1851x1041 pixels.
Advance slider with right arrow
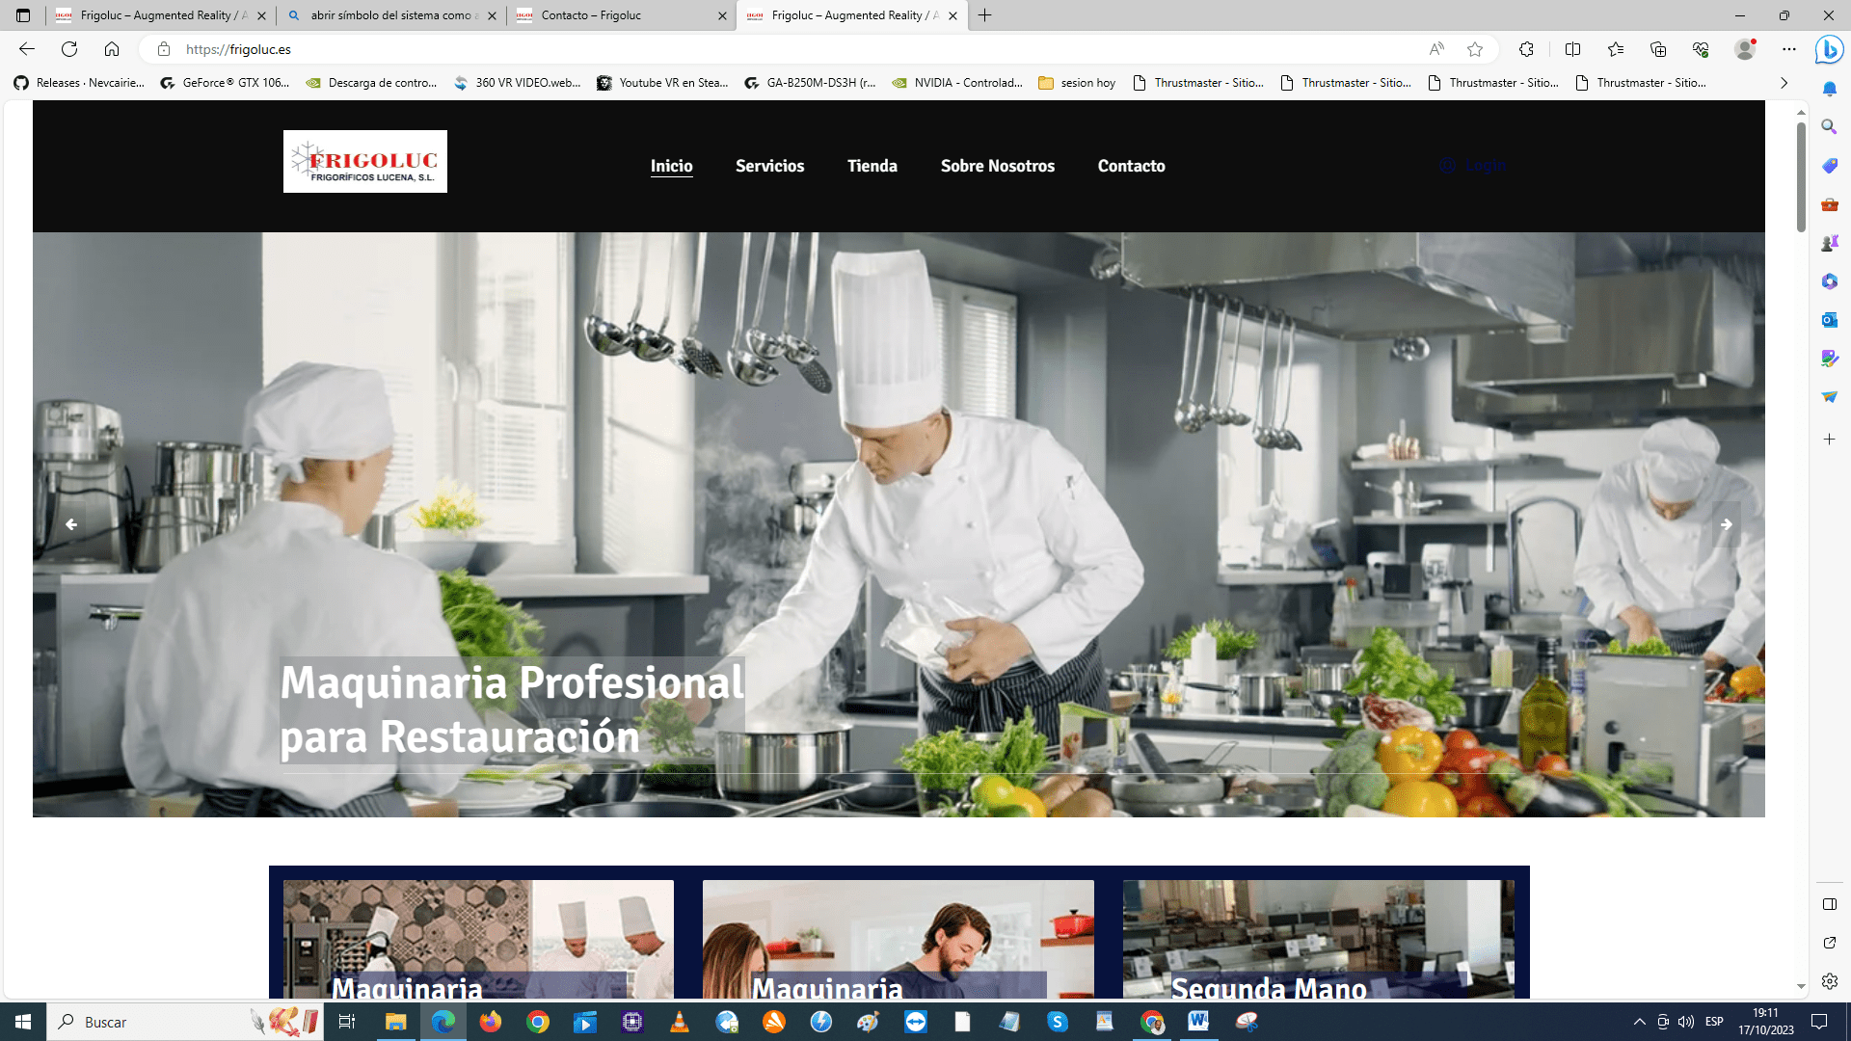[x=1726, y=524]
